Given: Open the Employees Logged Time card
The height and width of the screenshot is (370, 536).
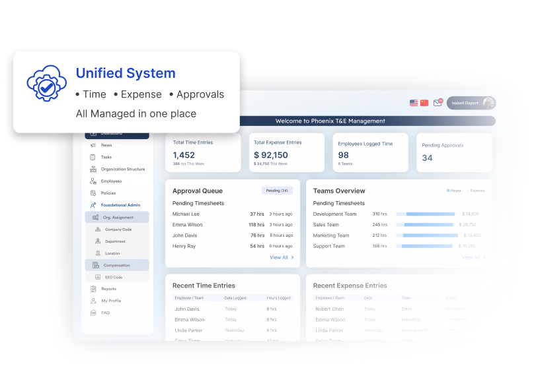Looking at the screenshot, I should click(371, 152).
